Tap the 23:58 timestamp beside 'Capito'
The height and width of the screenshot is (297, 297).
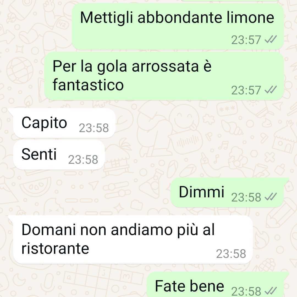94,128
